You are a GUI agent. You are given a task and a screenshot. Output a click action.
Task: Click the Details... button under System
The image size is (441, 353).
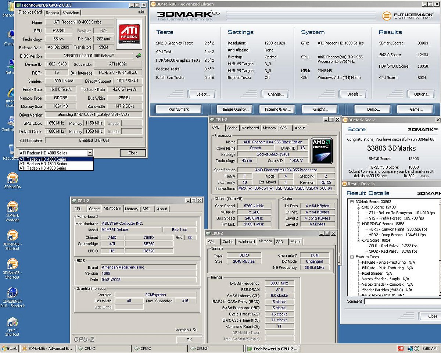(354, 94)
